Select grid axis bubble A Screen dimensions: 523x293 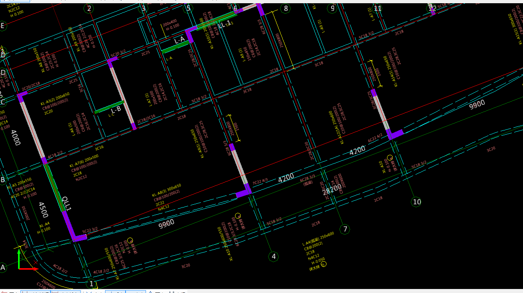(x=2, y=267)
